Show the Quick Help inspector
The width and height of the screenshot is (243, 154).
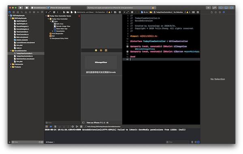[x=220, y=12]
